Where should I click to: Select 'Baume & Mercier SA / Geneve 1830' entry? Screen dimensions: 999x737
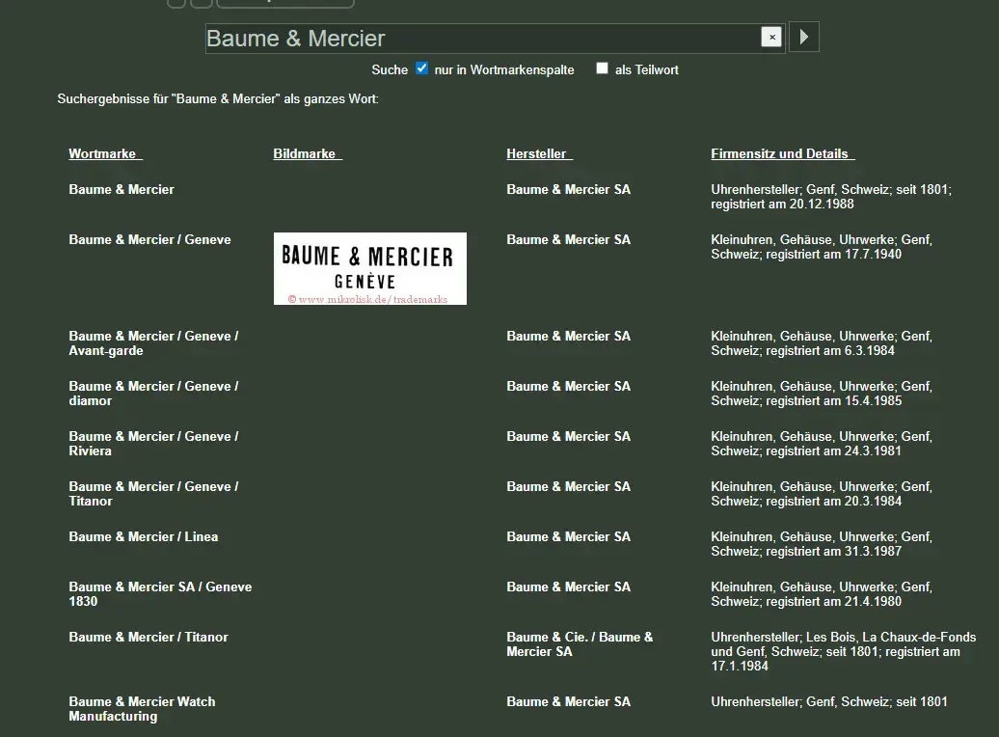160,594
